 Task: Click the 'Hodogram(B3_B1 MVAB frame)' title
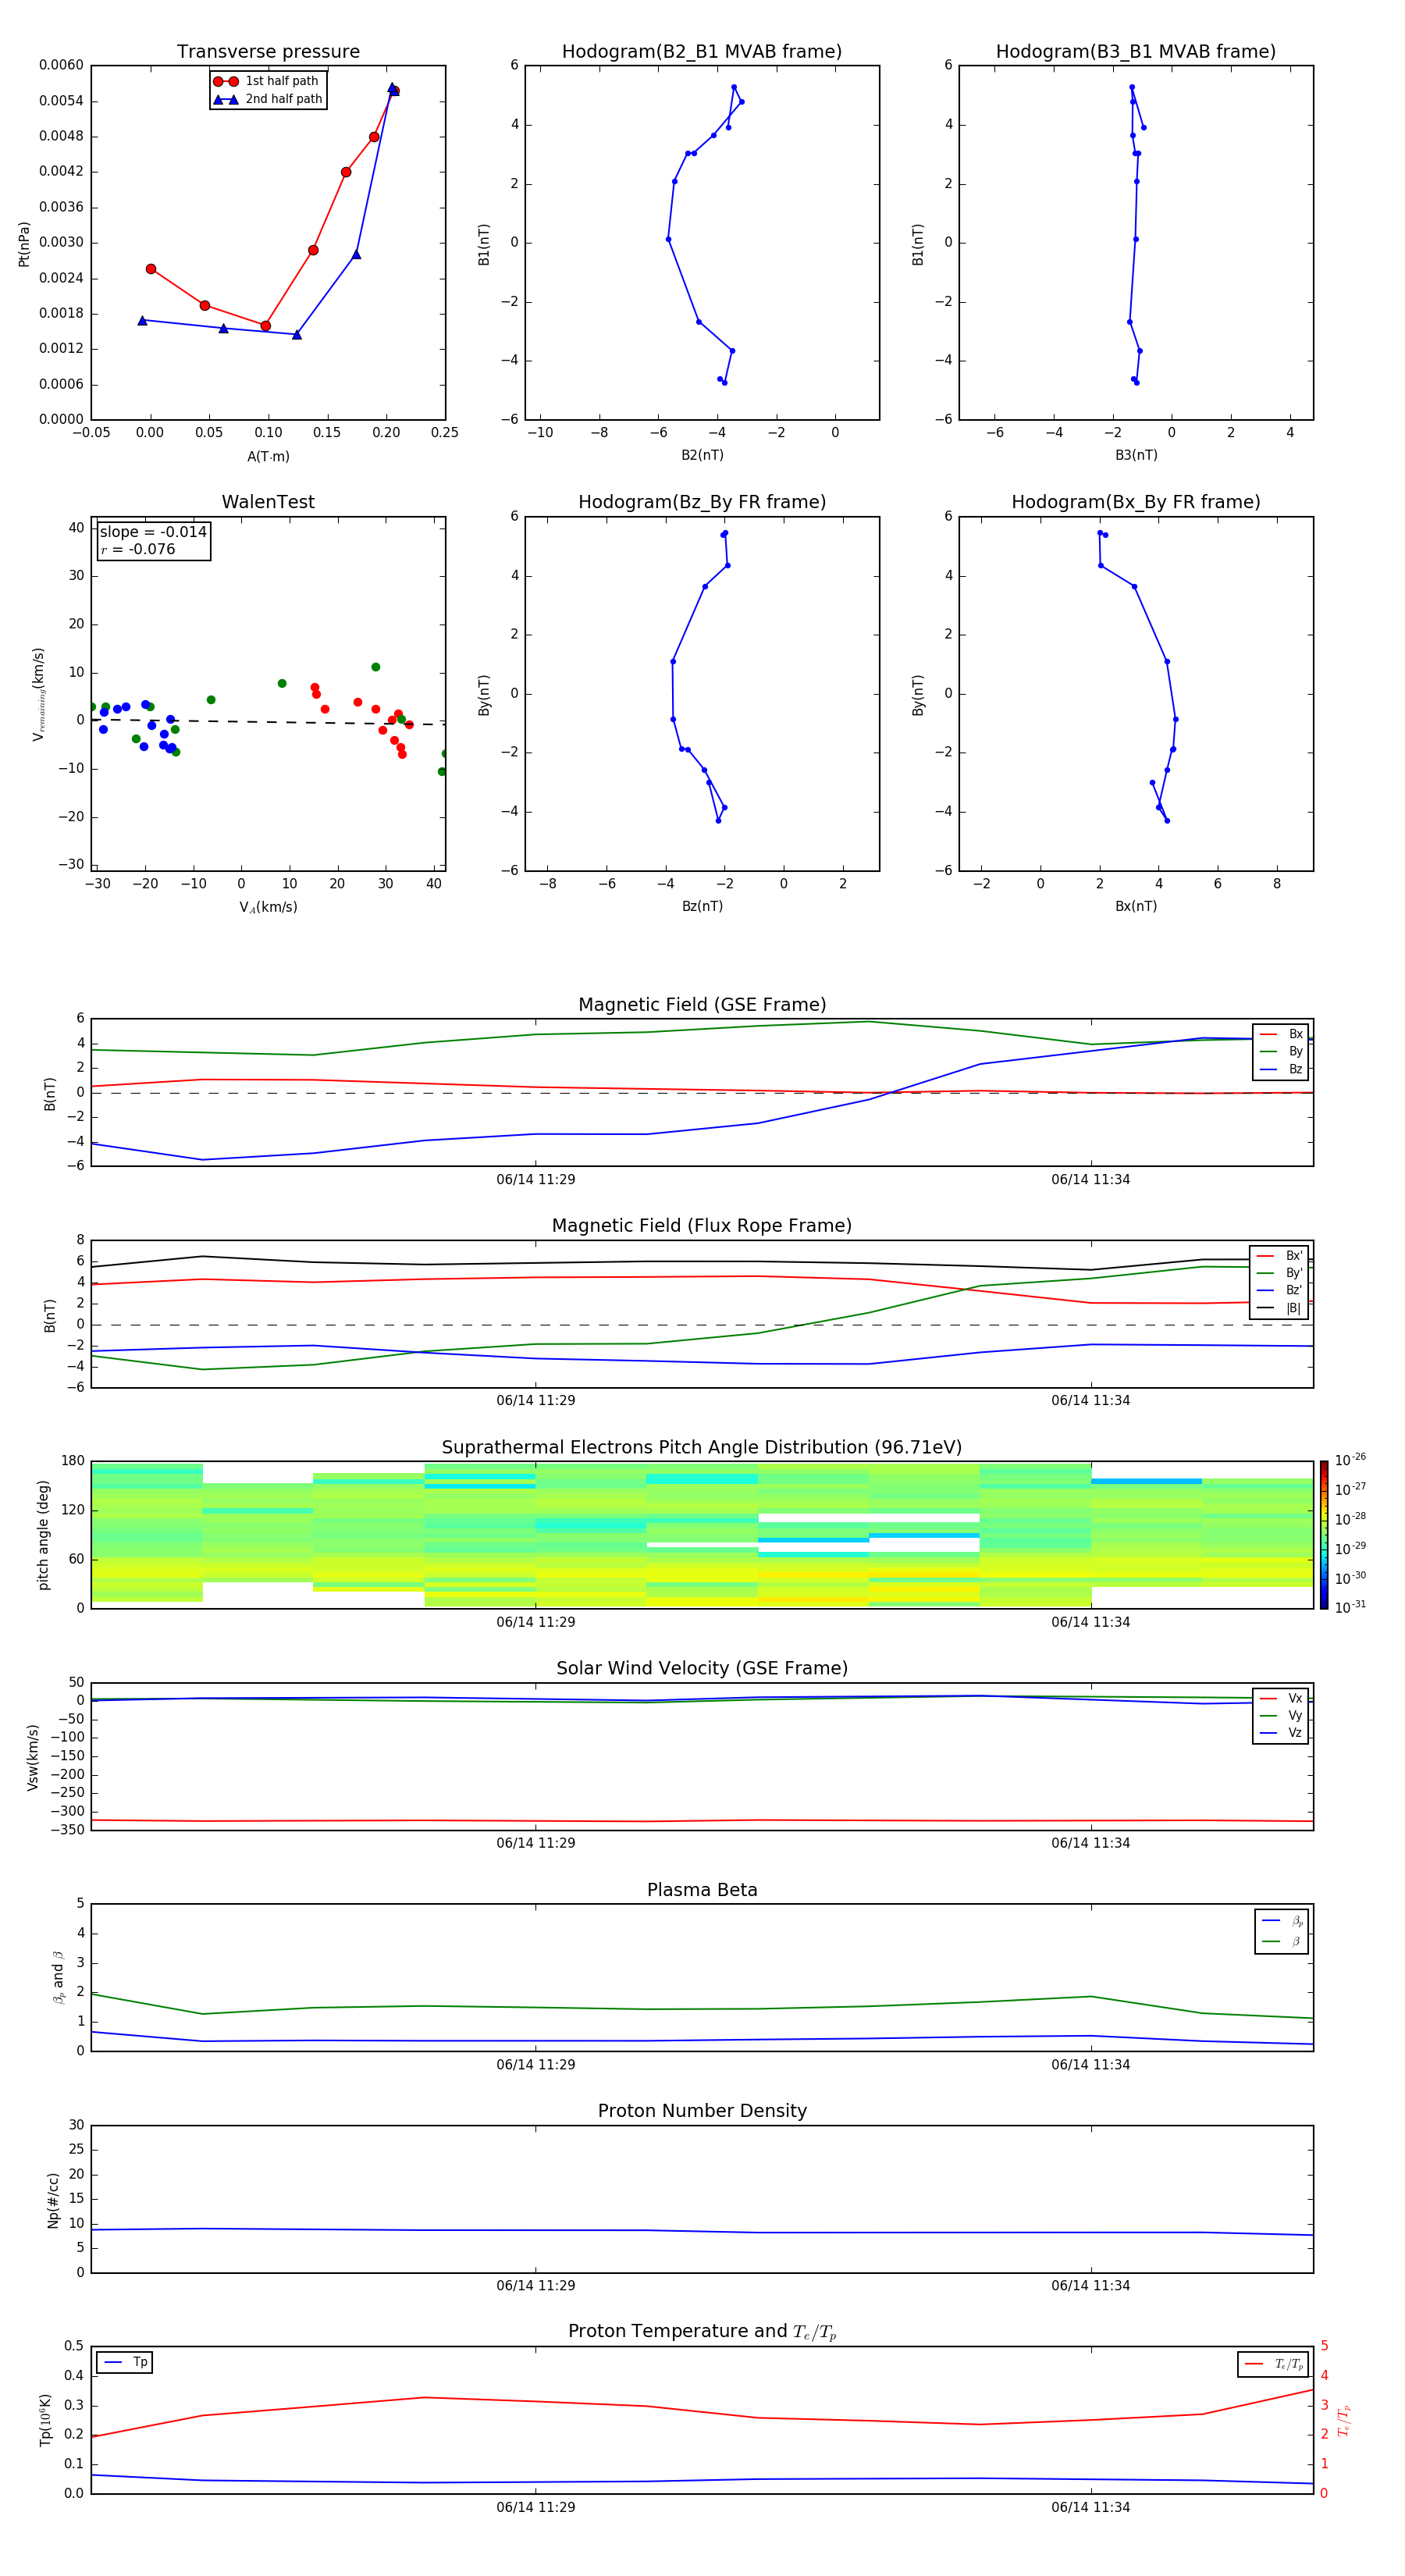[x=1136, y=52]
